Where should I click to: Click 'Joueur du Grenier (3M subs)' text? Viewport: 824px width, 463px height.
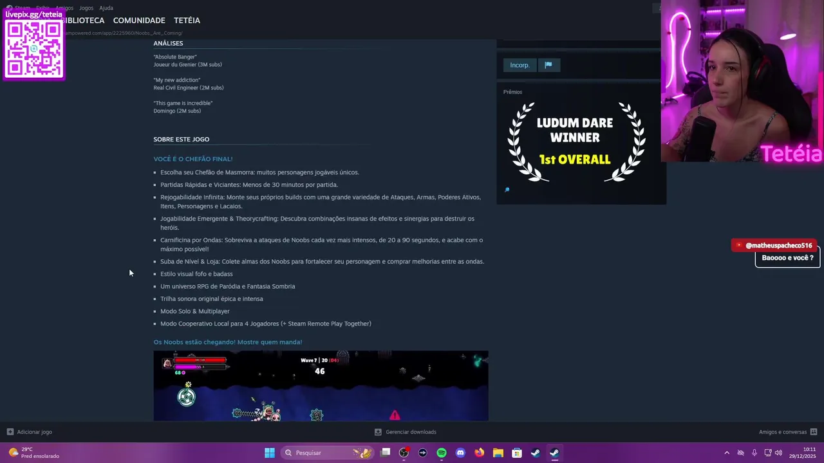click(187, 64)
